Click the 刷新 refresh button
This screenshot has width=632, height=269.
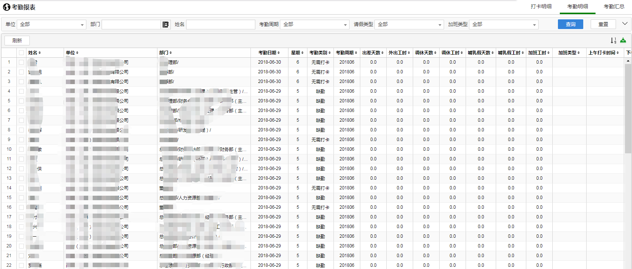pyautogui.click(x=17, y=41)
